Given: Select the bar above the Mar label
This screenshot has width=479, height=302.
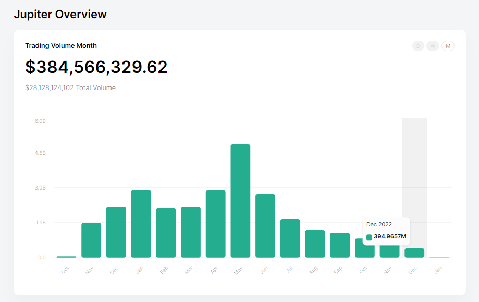Looking at the screenshot, I should point(191,232).
